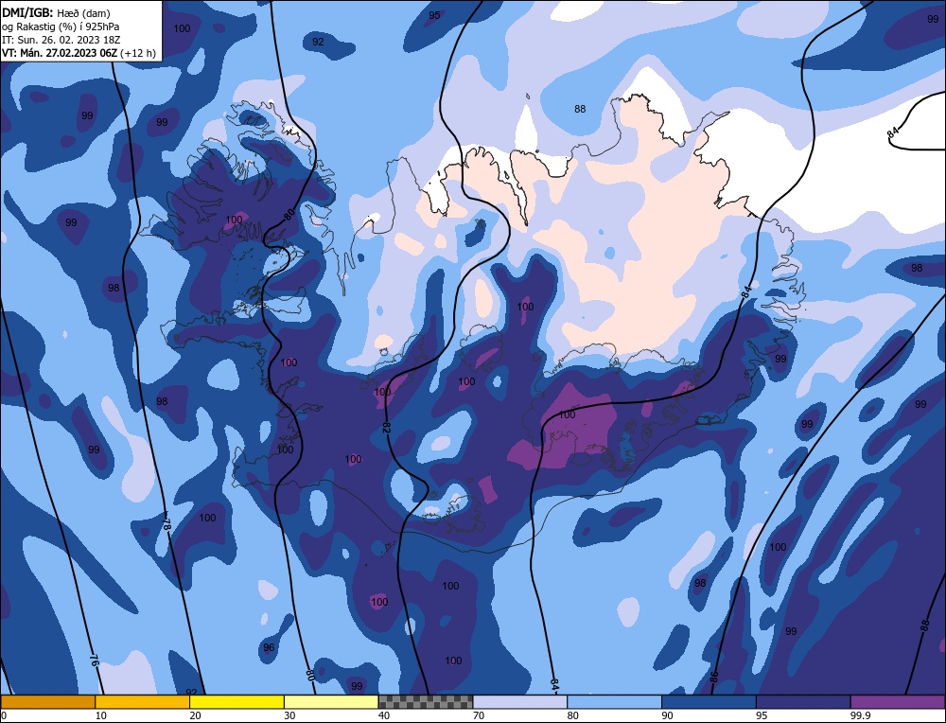Choose the lavender 70–80 legend swatch
Screen dimensions: 946x723
click(x=520, y=702)
